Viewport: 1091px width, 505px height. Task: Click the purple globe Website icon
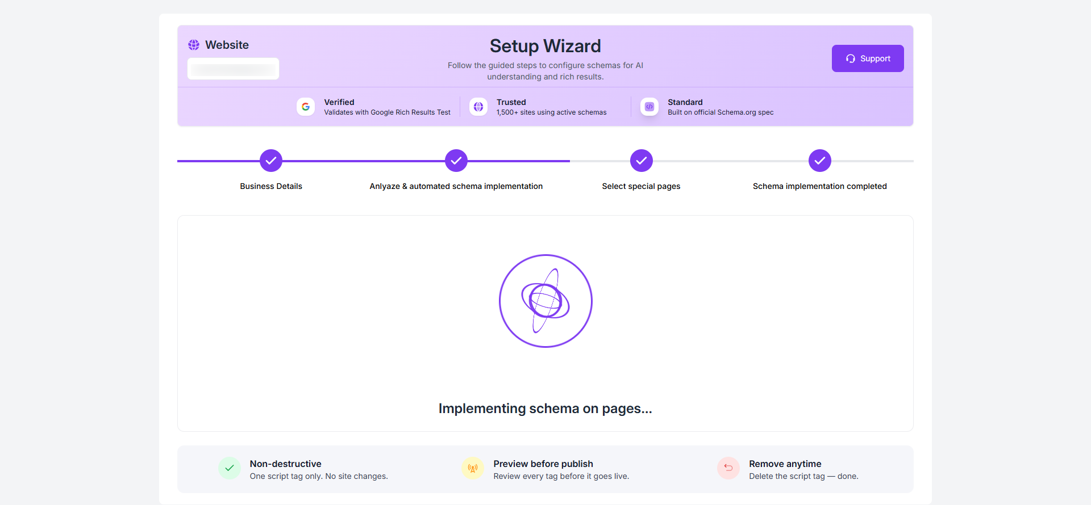pos(194,45)
